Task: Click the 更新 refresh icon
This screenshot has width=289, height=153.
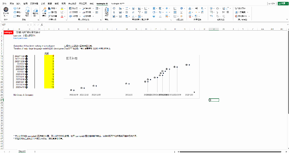Action: [x=15, y=16]
